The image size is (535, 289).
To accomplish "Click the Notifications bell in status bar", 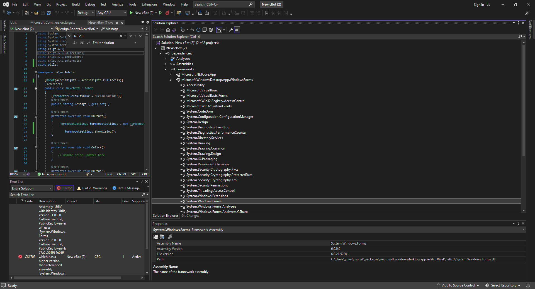I will (528, 285).
